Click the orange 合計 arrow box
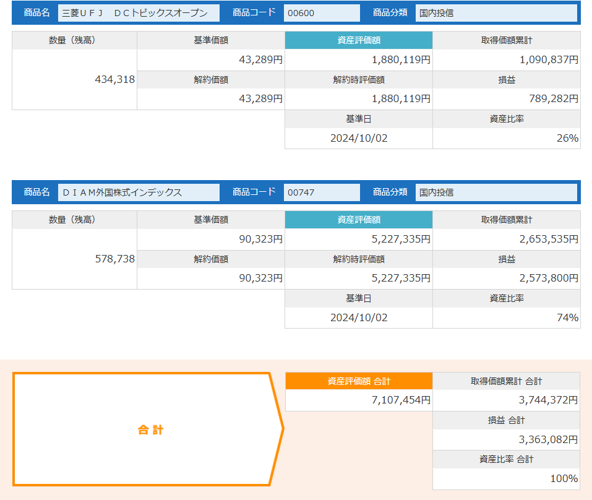 point(148,429)
